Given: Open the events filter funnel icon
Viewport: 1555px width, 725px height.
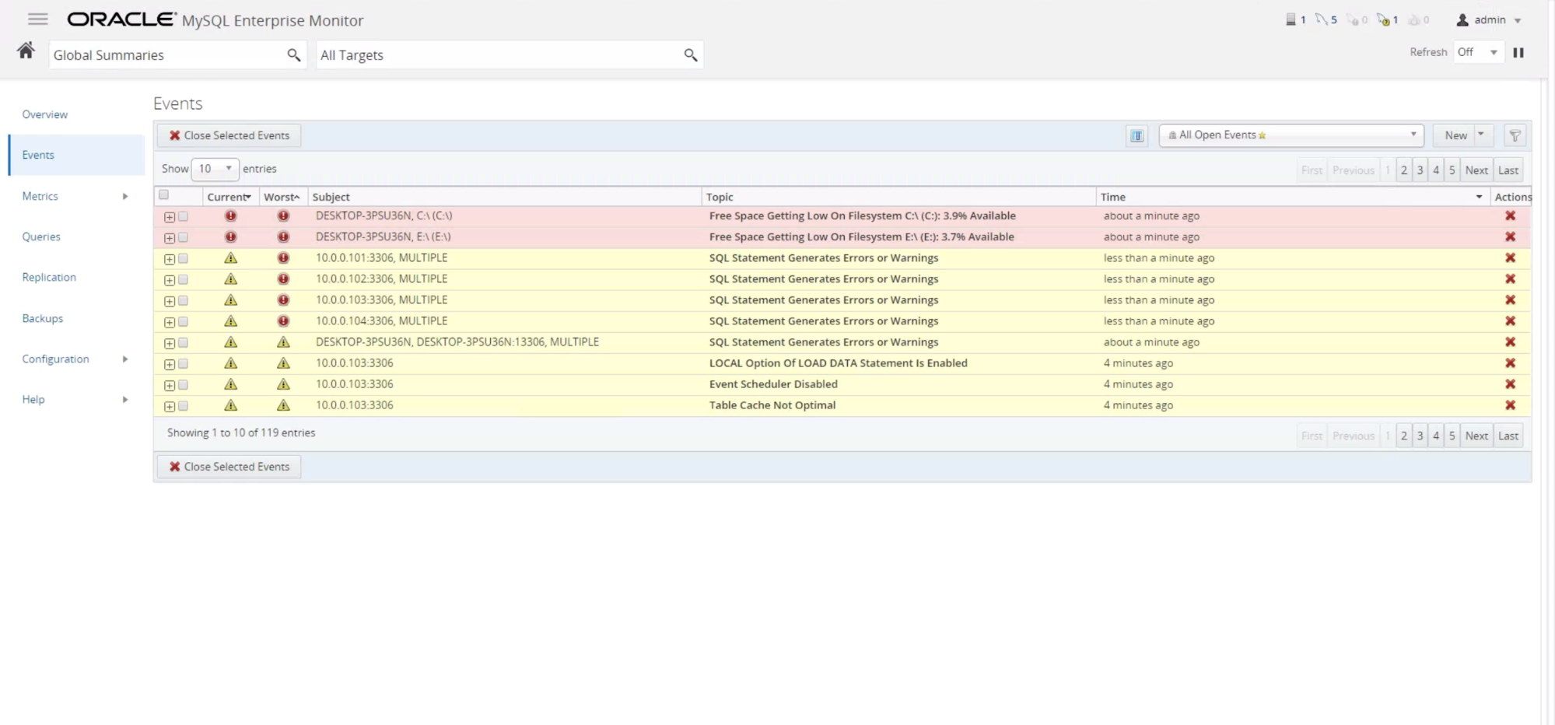Looking at the screenshot, I should [x=1515, y=135].
